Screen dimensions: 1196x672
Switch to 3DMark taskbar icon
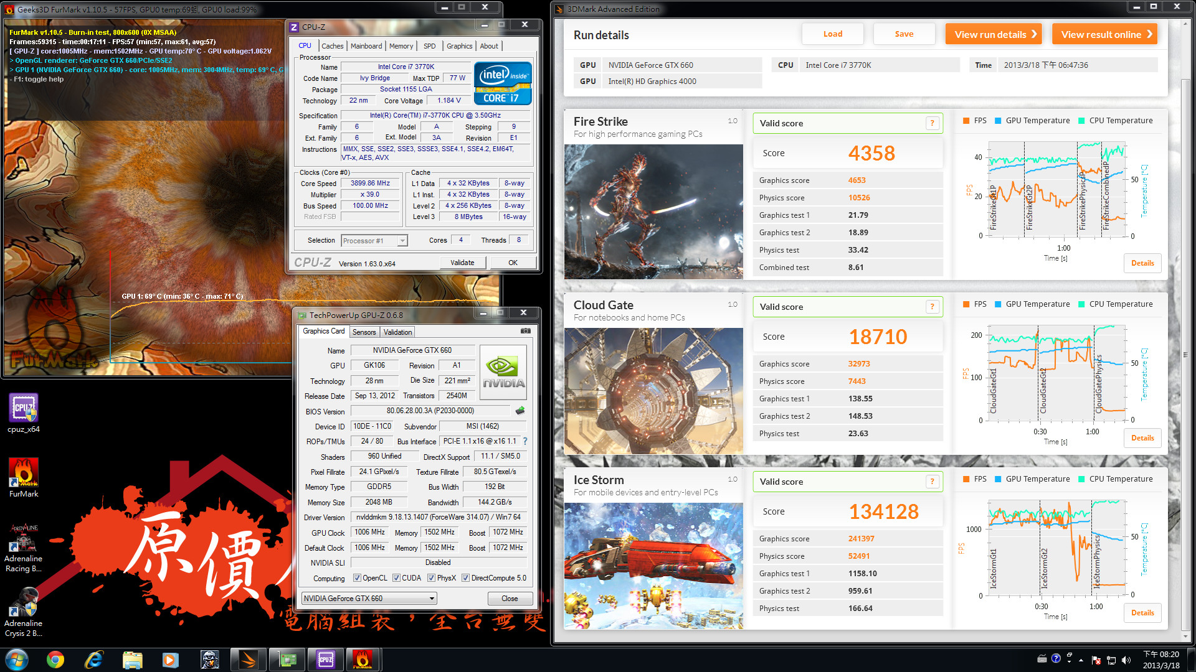click(248, 660)
